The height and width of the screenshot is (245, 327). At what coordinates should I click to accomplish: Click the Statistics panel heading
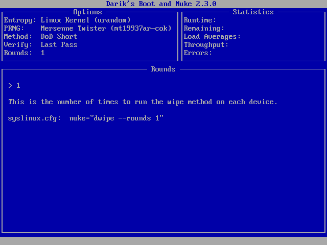[253, 12]
